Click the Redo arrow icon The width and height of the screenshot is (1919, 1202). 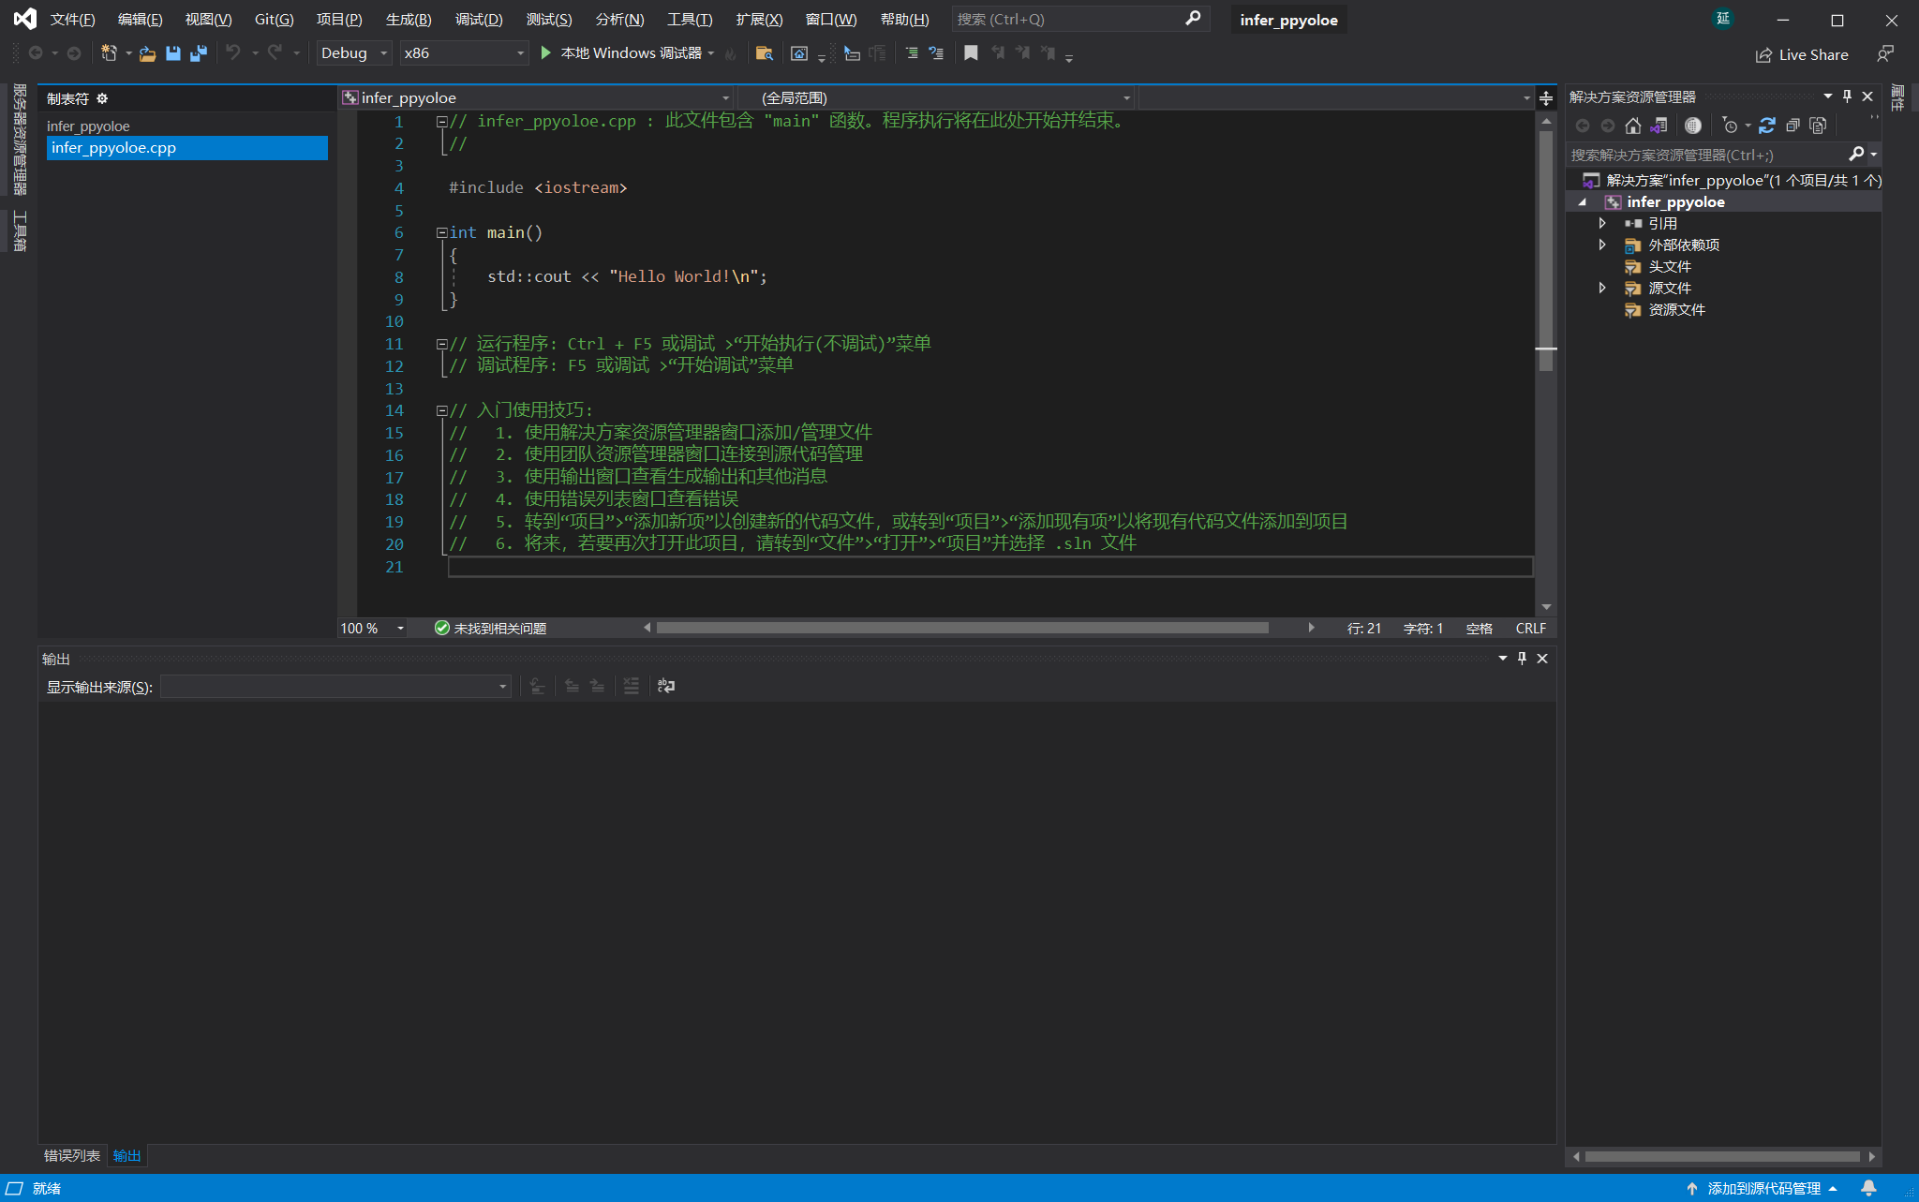pos(275,53)
